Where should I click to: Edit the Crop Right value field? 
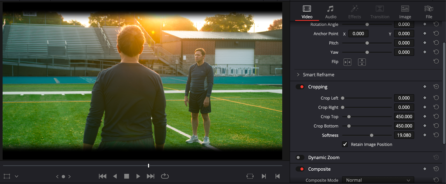404,107
